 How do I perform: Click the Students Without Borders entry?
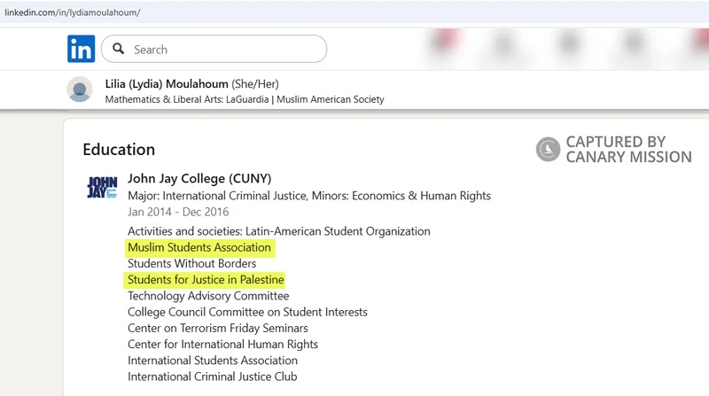[191, 263]
